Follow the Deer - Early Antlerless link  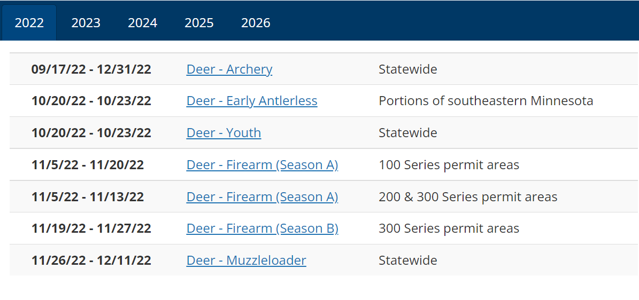[x=252, y=101]
